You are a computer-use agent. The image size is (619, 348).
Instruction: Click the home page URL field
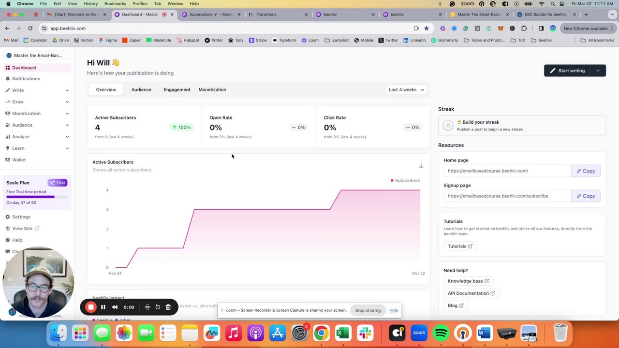tap(507, 171)
